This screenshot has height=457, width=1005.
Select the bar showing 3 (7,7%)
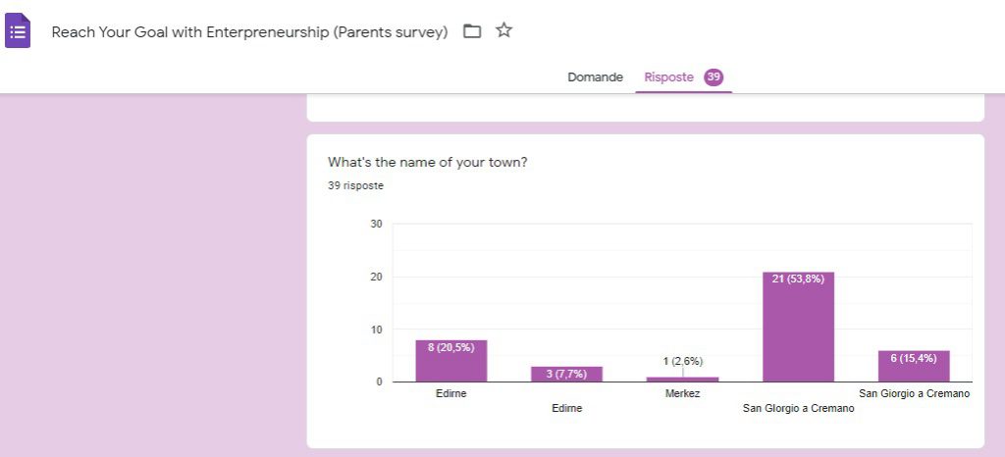[567, 374]
